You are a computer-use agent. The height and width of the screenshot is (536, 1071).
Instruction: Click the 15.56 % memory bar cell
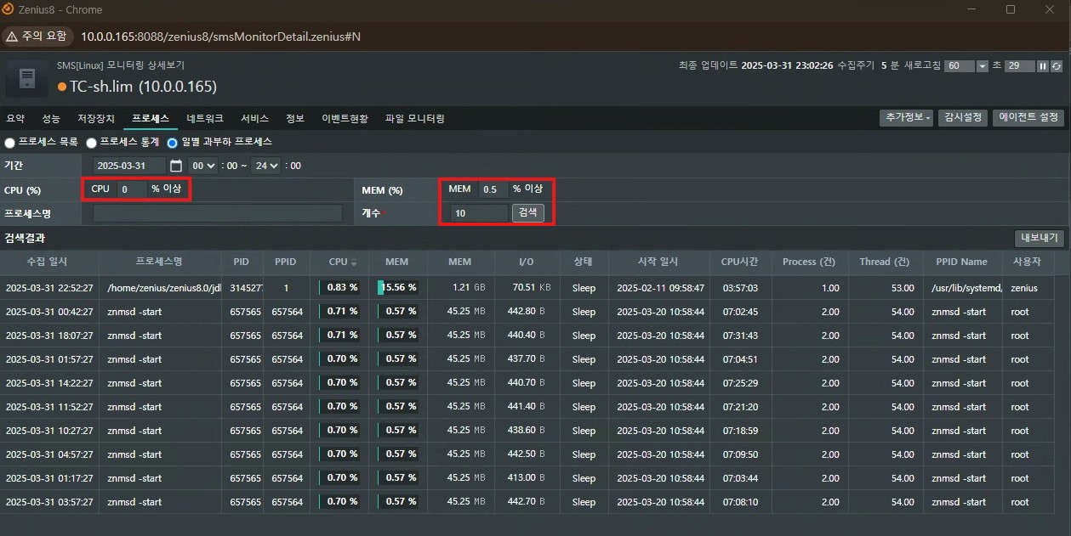[x=397, y=288]
